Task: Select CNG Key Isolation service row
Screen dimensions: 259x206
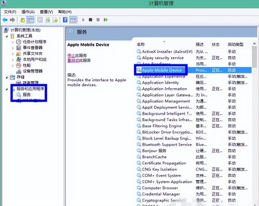Action: 194,169
